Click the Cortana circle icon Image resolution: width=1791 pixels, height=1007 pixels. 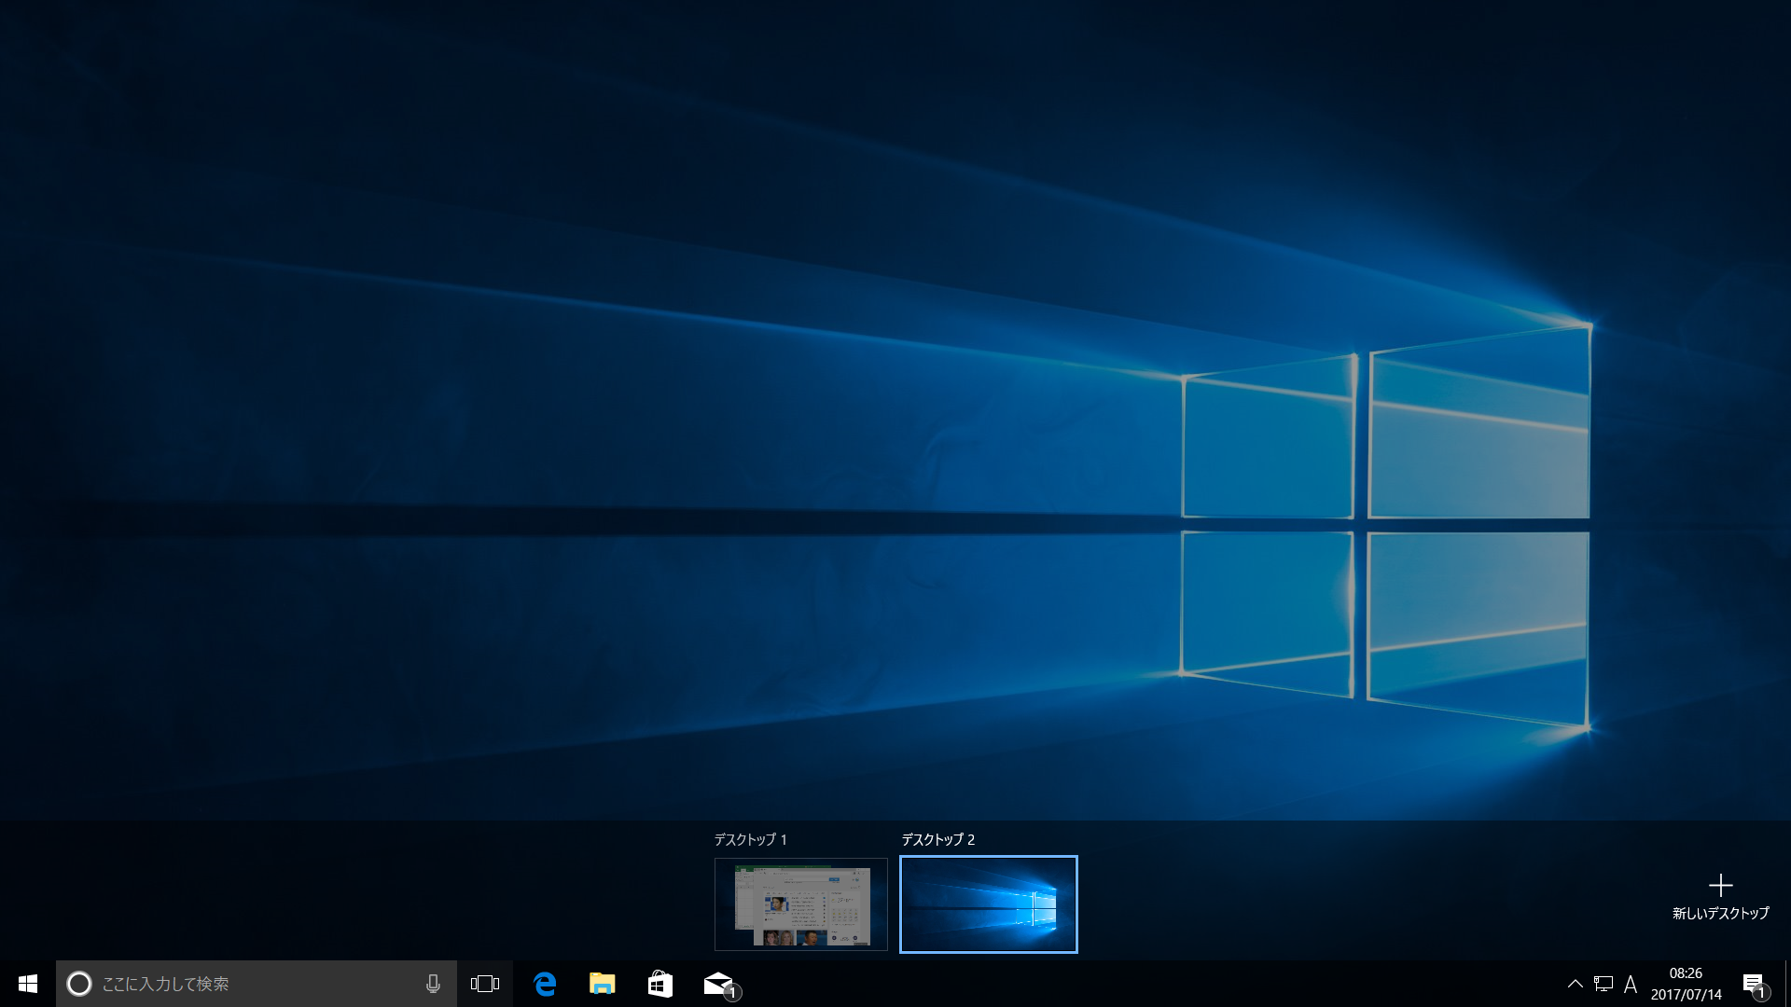coord(79,984)
